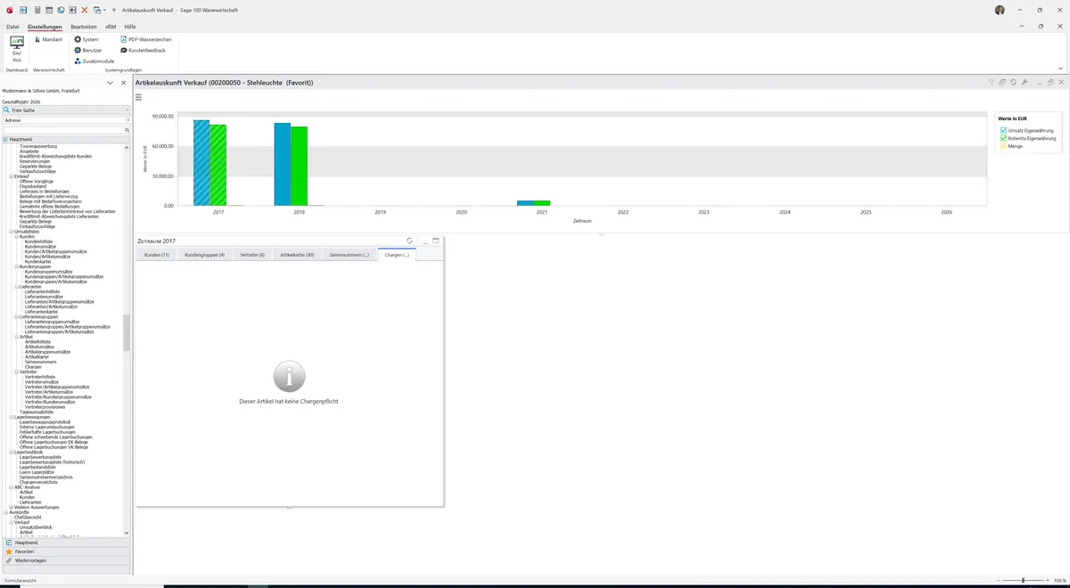Viewport: 1070px width, 588px height.
Task: Open Benutzer settings
Action: tap(88, 50)
